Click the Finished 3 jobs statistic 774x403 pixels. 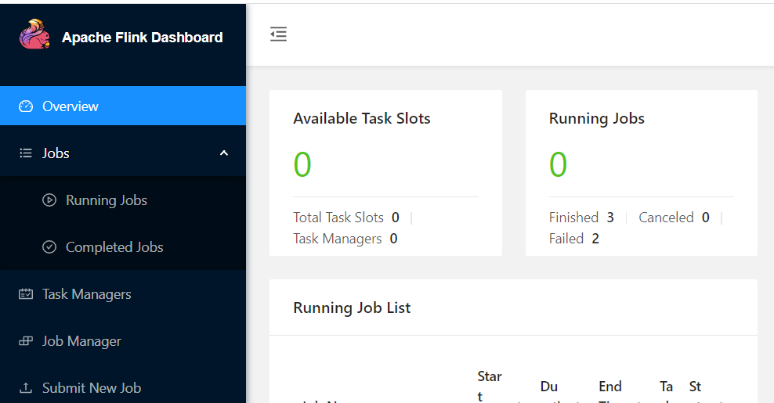pos(581,217)
